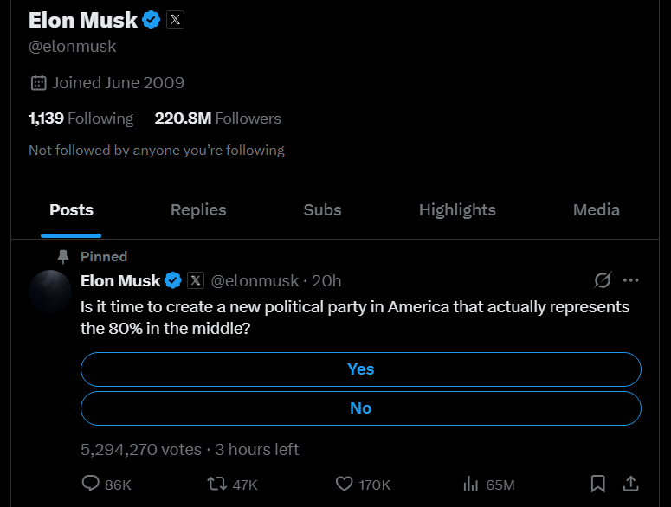Switch to the Replies tab
Screen dimensions: 671x507
(x=198, y=210)
